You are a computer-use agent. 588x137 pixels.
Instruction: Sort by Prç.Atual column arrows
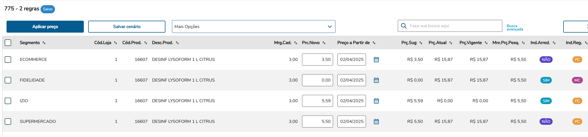pos(451,43)
